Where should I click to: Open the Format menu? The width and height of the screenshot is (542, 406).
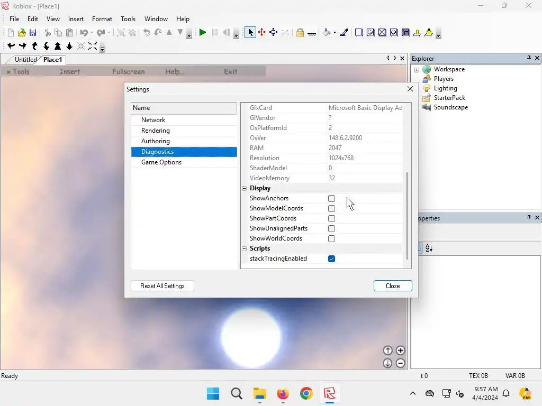[x=102, y=19]
